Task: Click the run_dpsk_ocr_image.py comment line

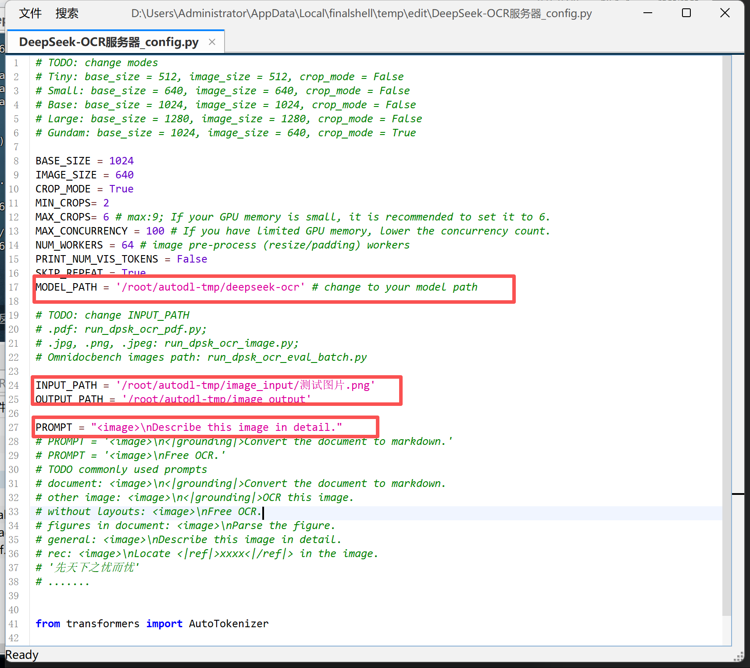Action: coord(167,343)
